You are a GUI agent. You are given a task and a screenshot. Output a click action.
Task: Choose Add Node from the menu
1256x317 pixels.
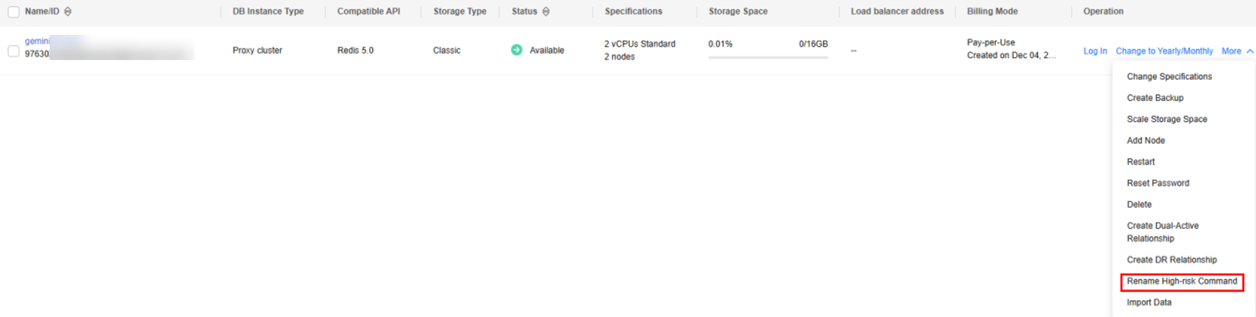(1146, 140)
